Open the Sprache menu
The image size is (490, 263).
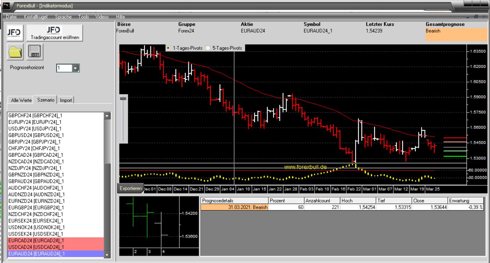(63, 17)
